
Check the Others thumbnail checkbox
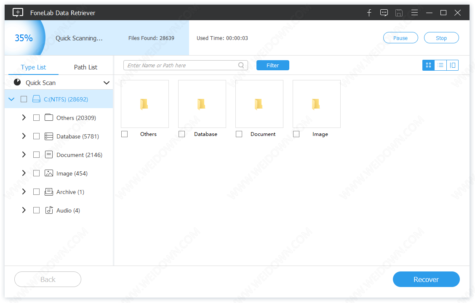click(125, 134)
